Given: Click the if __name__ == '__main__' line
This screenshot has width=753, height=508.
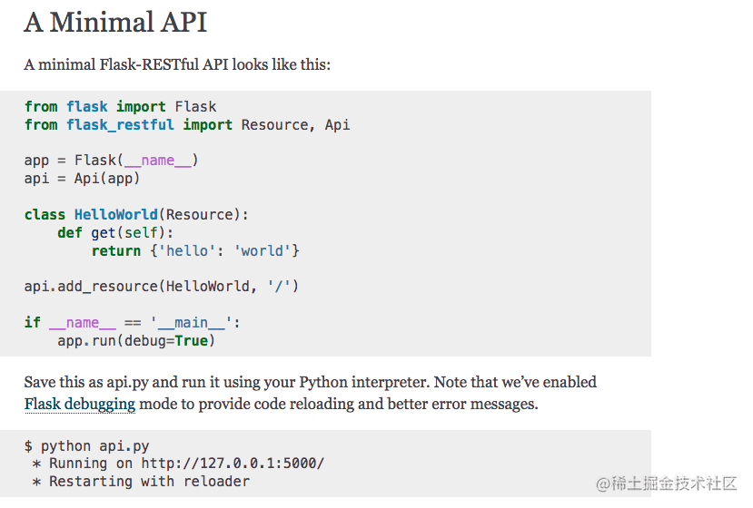Looking at the screenshot, I should 132,323.
